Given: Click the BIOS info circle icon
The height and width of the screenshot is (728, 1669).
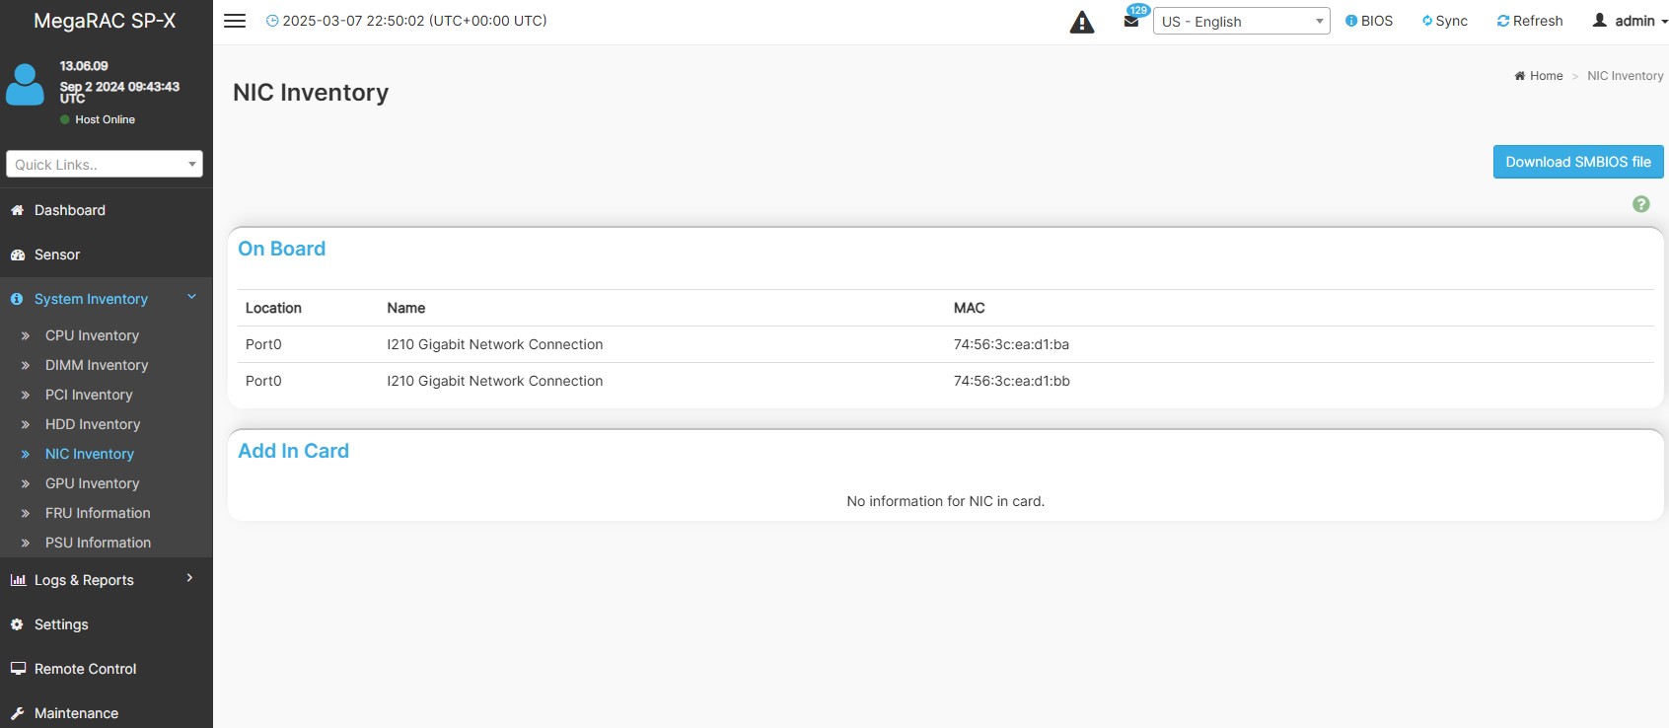Looking at the screenshot, I should pos(1351,21).
